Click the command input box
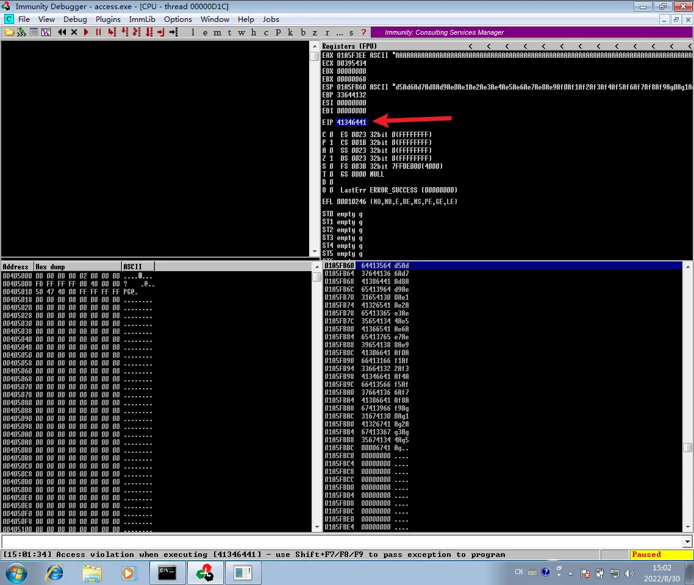The image size is (694, 585). 342,541
